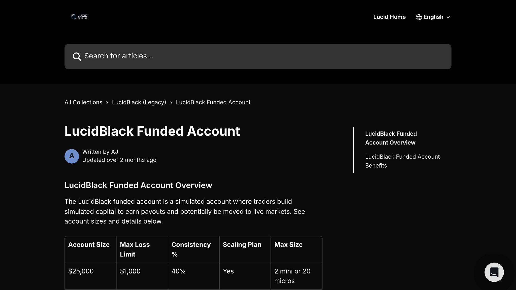
Task: Expand the English language dropdown
Action: coord(433,17)
